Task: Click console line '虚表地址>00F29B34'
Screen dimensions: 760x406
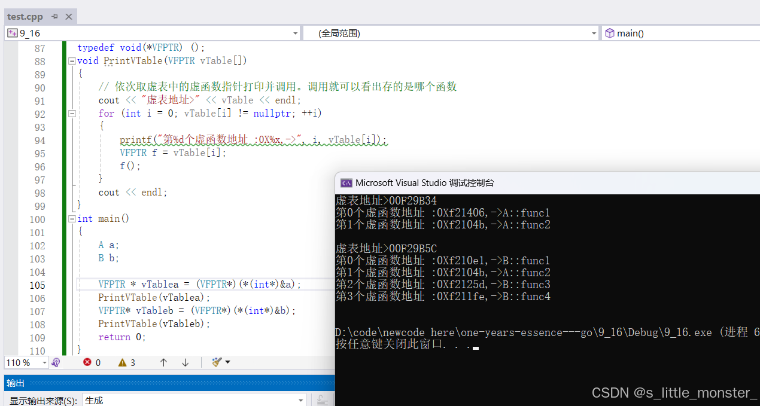Action: pos(386,201)
